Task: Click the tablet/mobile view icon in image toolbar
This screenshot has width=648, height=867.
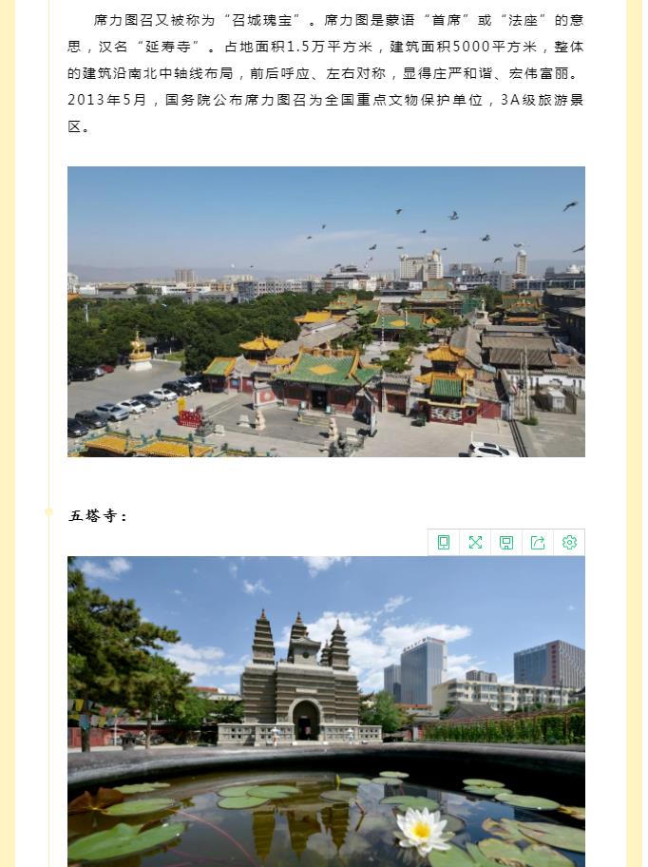Action: coord(444,542)
